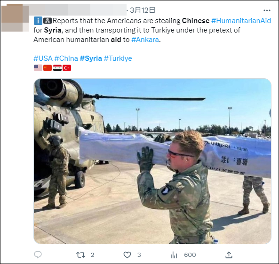279x264 pixels.
Task: Click the user profile avatar
Action: click(15, 18)
